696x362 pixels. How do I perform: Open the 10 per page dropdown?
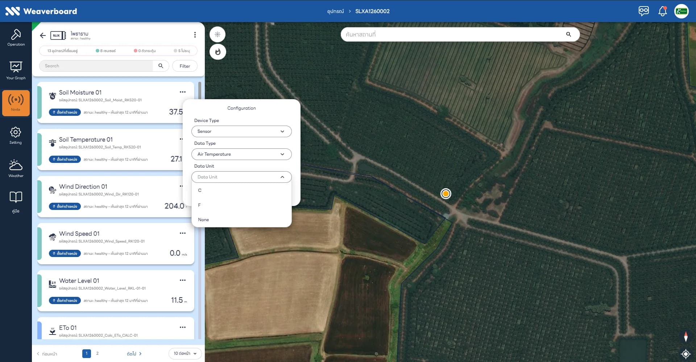click(185, 354)
